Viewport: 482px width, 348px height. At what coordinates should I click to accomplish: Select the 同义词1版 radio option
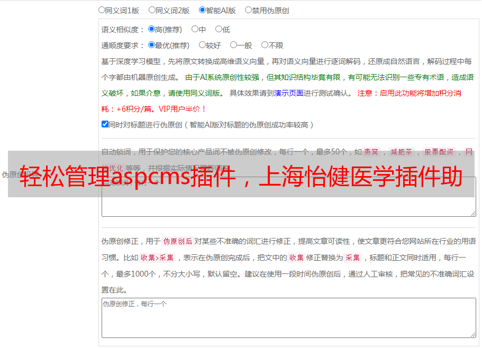[x=102, y=10]
